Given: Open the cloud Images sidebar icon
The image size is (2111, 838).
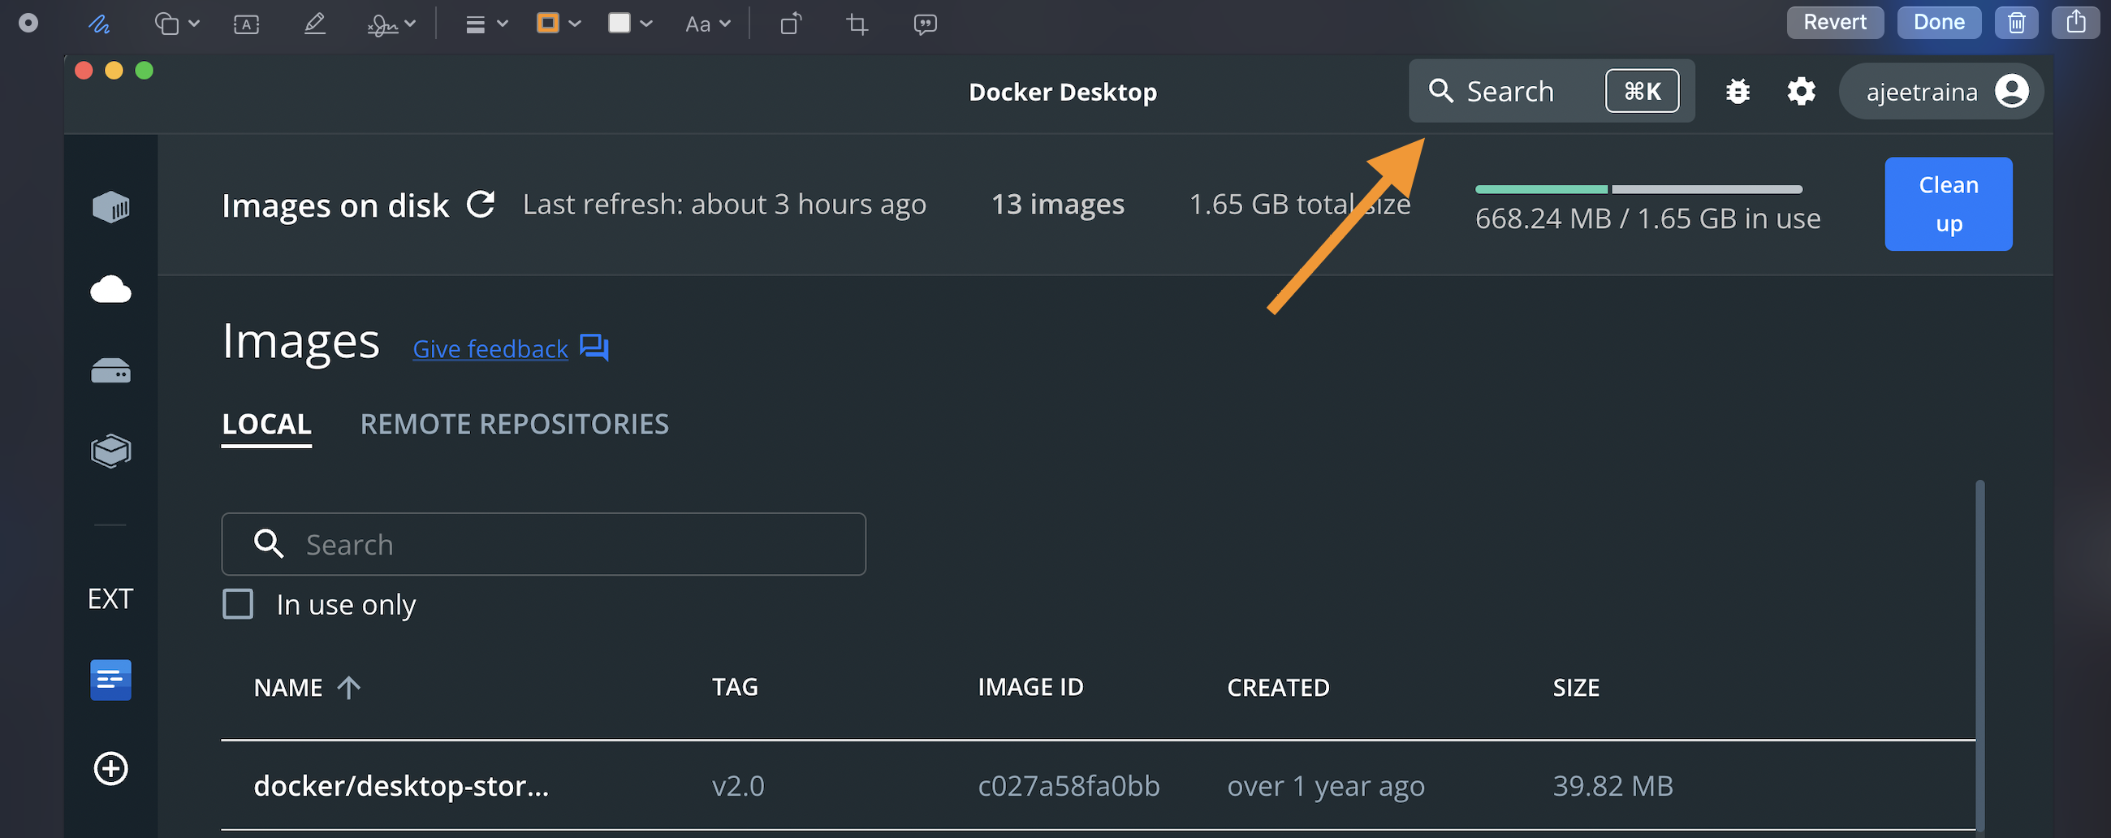Looking at the screenshot, I should tap(110, 288).
